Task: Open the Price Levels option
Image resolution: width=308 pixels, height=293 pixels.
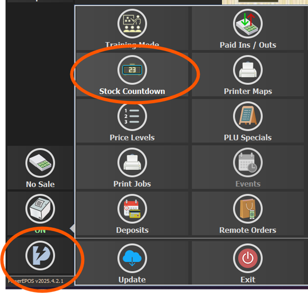Action: [132, 121]
